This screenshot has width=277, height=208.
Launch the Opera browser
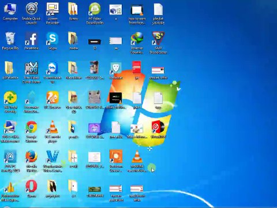(x=31, y=189)
